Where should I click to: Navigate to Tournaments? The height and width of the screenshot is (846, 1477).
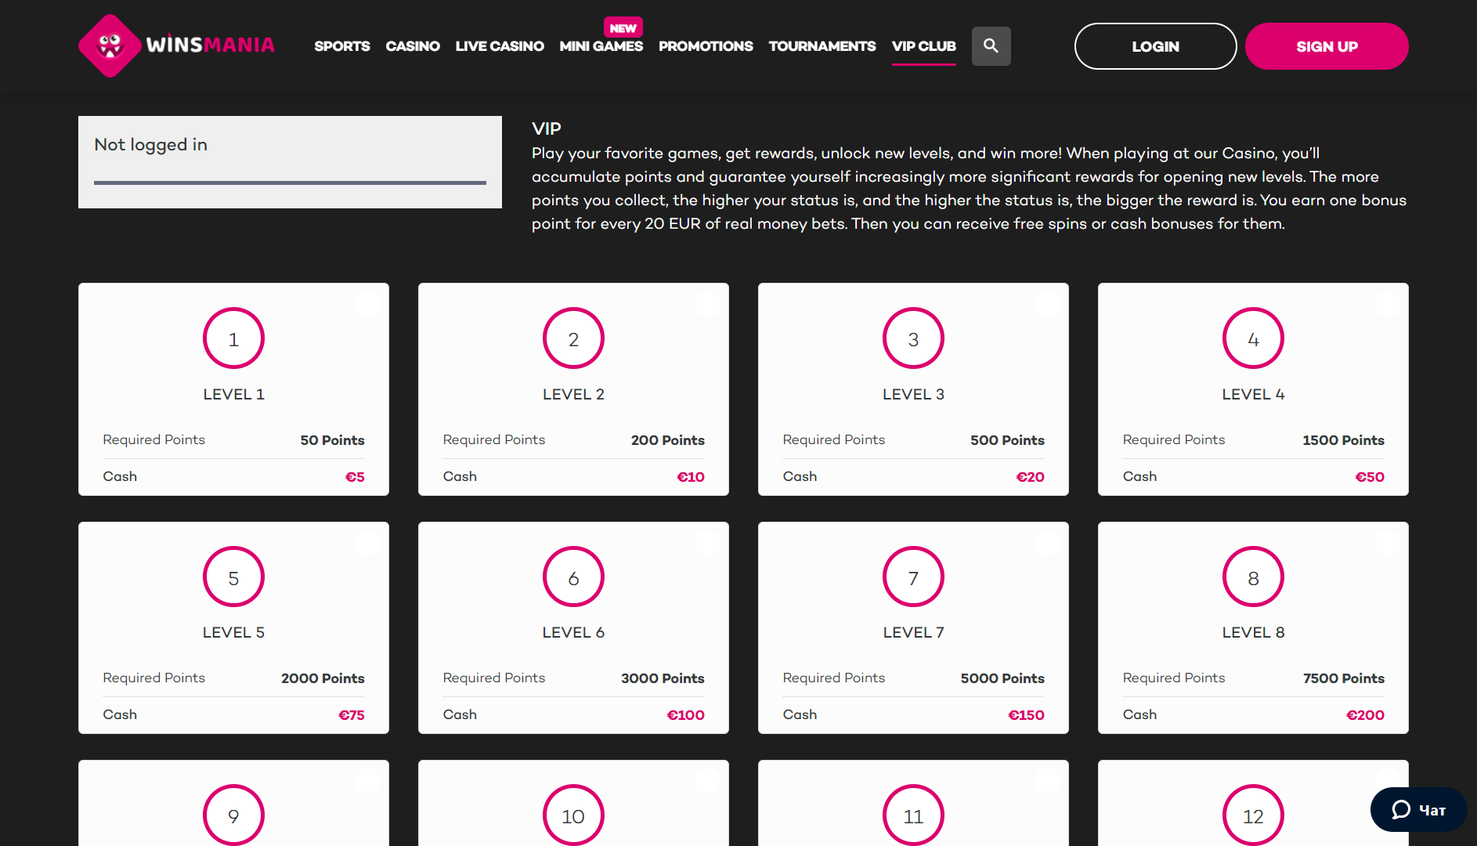pos(822,46)
